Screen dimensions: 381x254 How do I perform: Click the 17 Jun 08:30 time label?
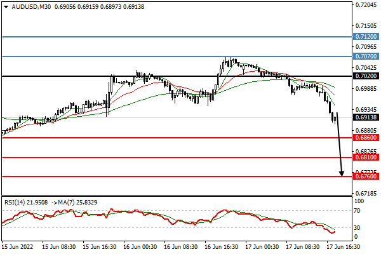tap(302, 247)
